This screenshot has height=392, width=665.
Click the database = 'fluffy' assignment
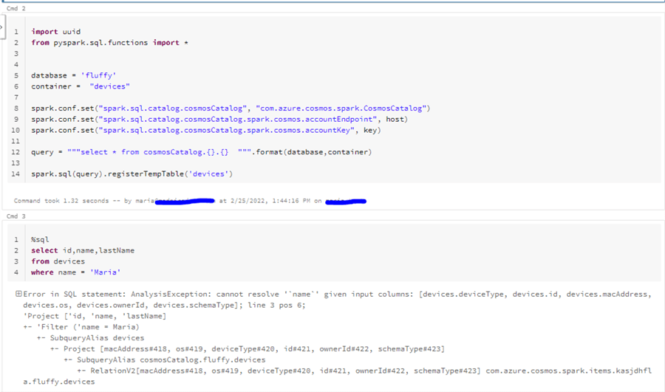pos(73,75)
